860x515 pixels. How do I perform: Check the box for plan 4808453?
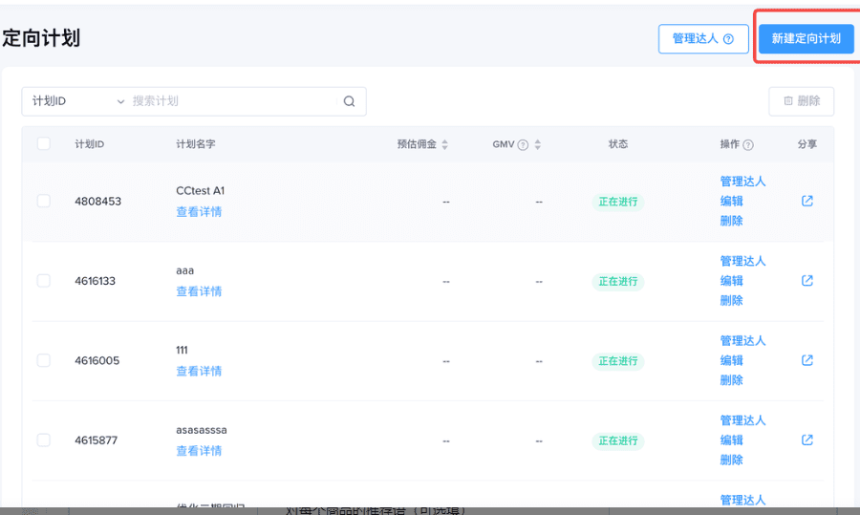pyautogui.click(x=43, y=201)
